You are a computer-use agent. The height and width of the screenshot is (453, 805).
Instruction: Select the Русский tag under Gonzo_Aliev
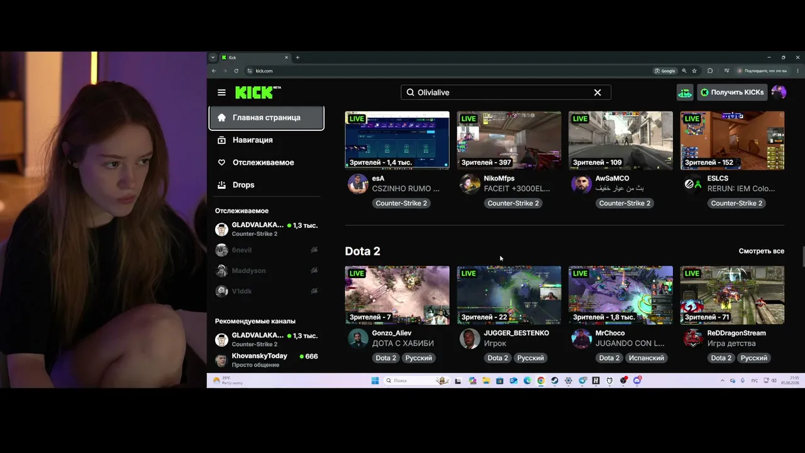418,358
